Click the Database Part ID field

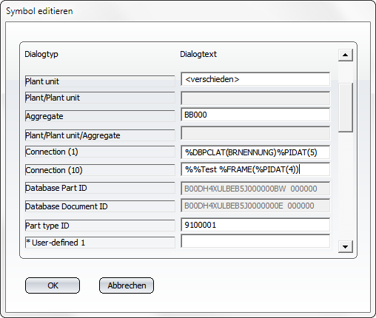coord(255,189)
